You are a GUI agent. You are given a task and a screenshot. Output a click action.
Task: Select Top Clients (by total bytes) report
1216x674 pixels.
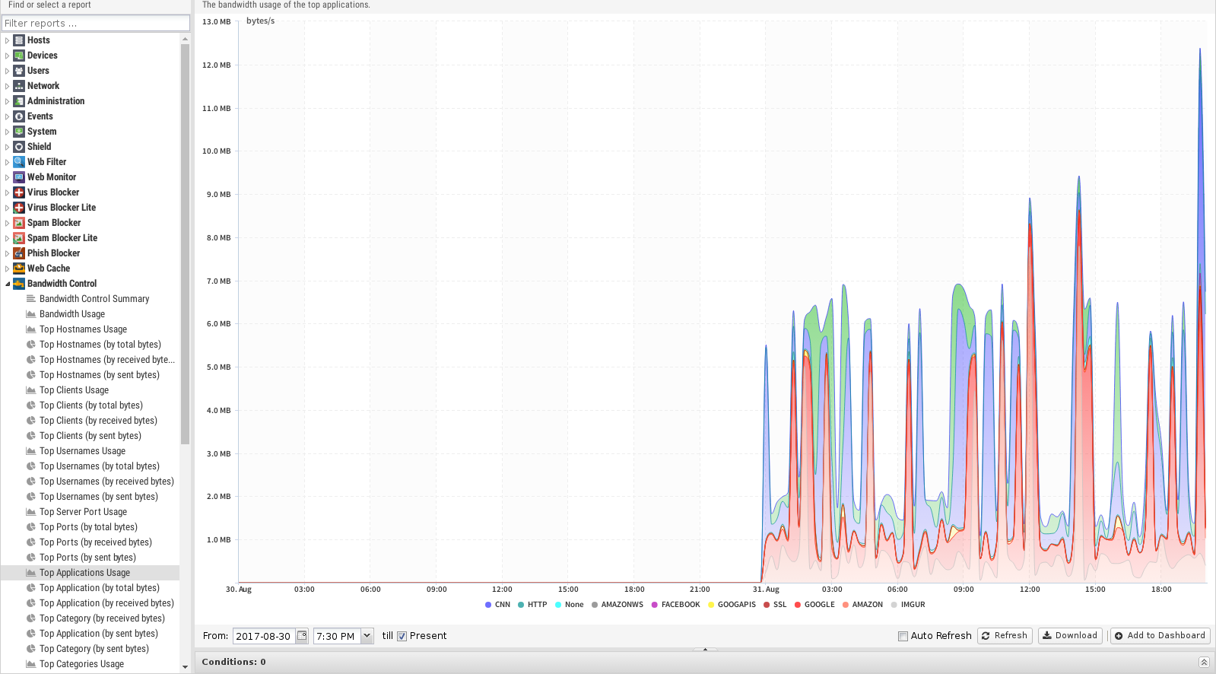[x=90, y=405]
